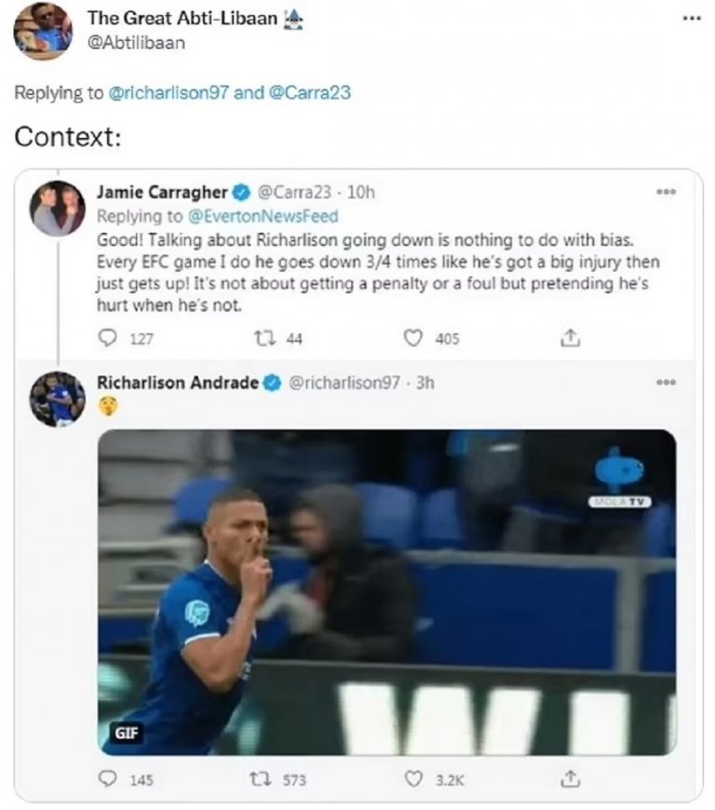Open more options on Richarlison's tweet
This screenshot has width=715, height=810.
[x=665, y=381]
